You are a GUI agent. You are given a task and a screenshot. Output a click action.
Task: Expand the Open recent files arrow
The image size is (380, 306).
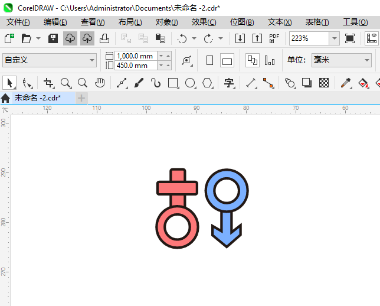(38, 38)
